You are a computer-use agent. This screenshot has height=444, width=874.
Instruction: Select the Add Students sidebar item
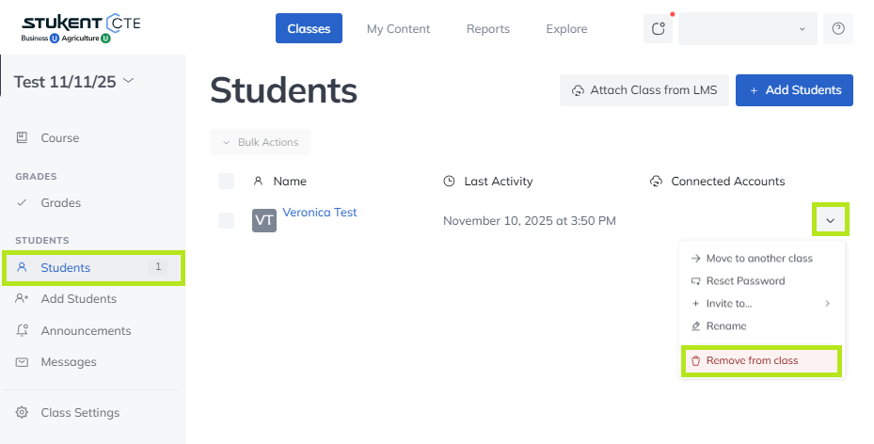coord(78,298)
